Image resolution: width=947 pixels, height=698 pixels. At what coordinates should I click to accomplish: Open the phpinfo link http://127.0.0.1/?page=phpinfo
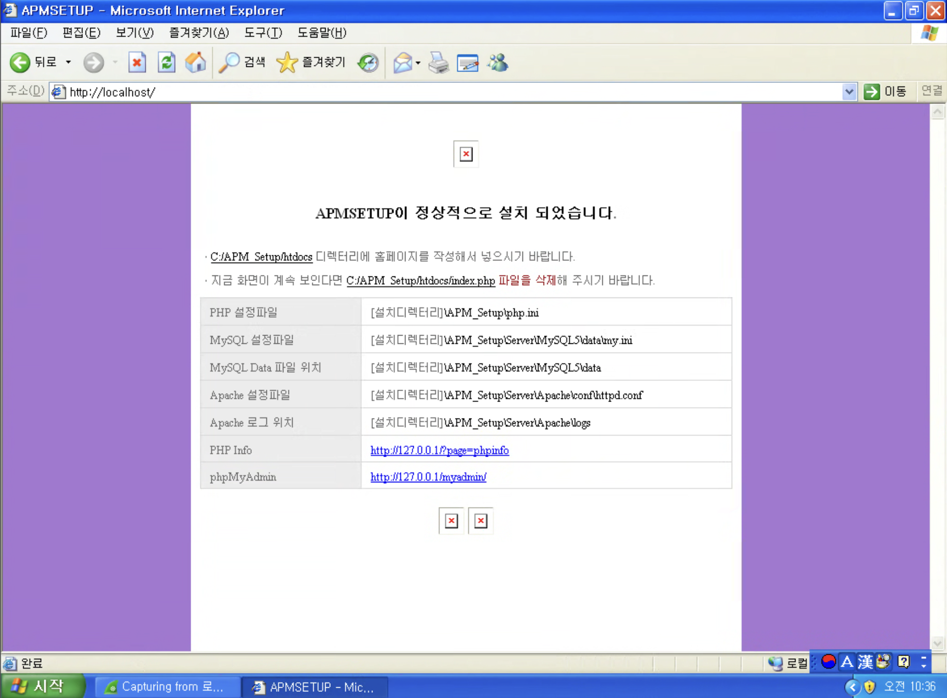(439, 450)
